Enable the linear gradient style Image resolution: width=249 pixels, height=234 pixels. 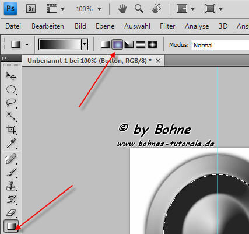[106, 44]
